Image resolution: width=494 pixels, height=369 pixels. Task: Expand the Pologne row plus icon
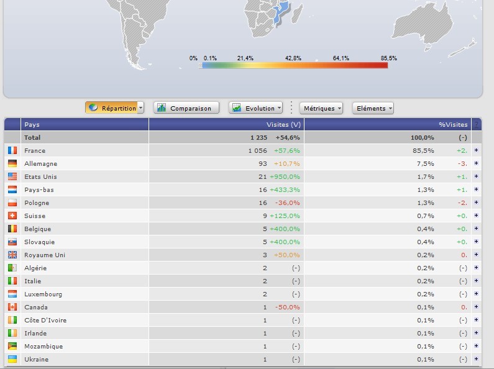476,203
